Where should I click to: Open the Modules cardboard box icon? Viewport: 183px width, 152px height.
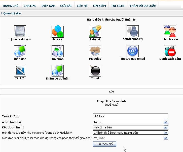[95, 51]
